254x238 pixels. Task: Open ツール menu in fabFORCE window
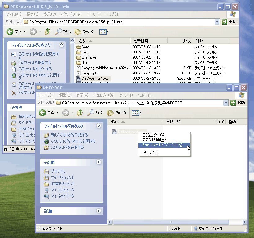tap(126, 95)
